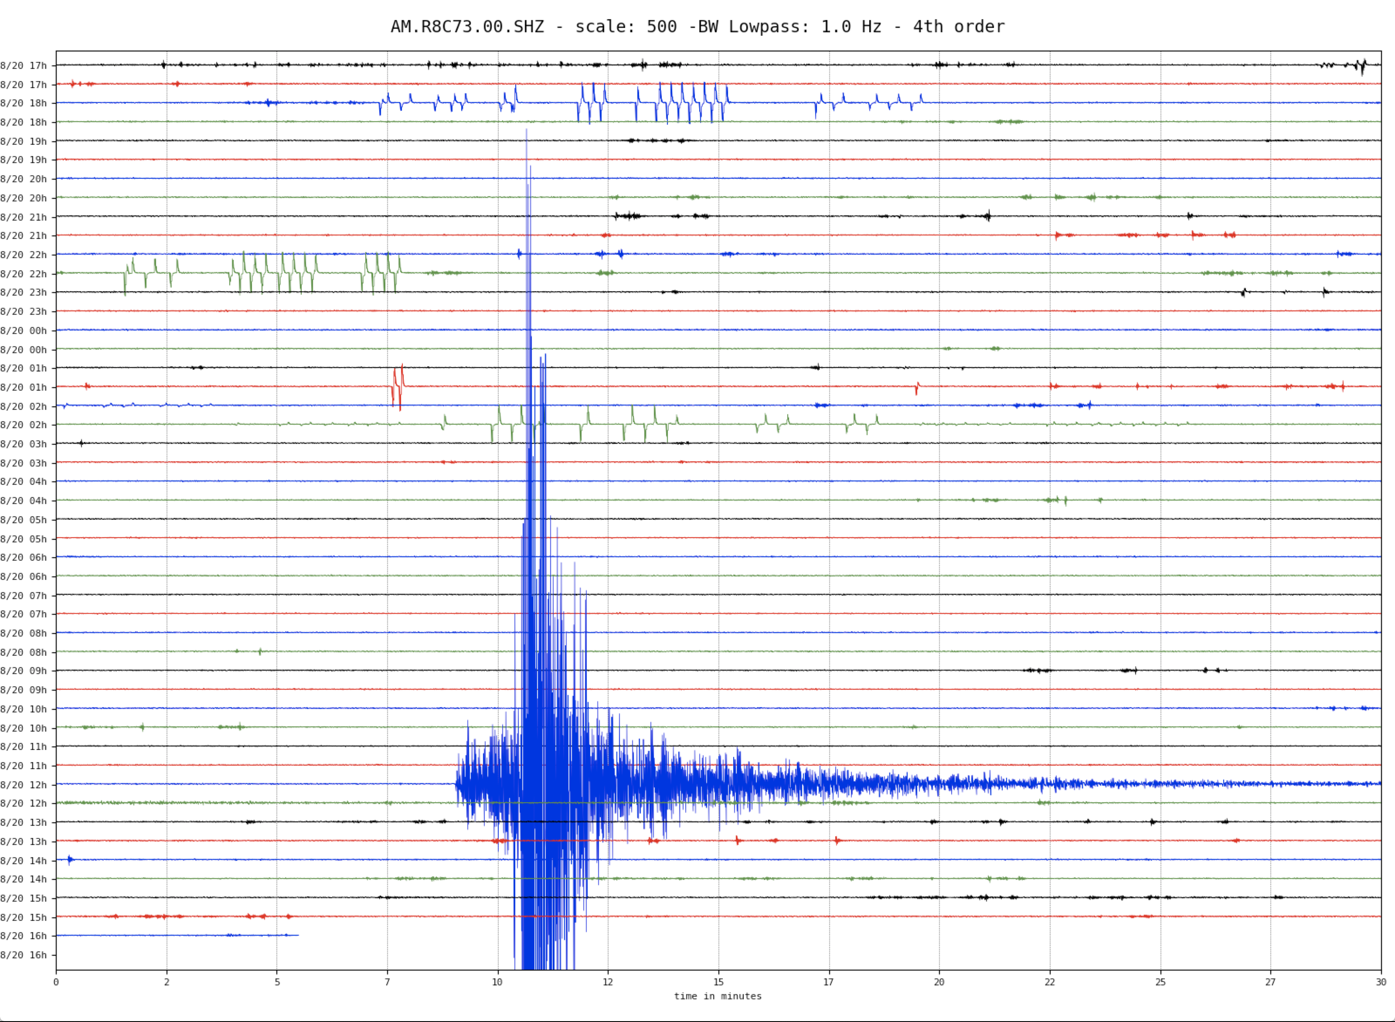The width and height of the screenshot is (1395, 1022).
Task: Click the x-axis tick label 7
Action: [x=387, y=982]
